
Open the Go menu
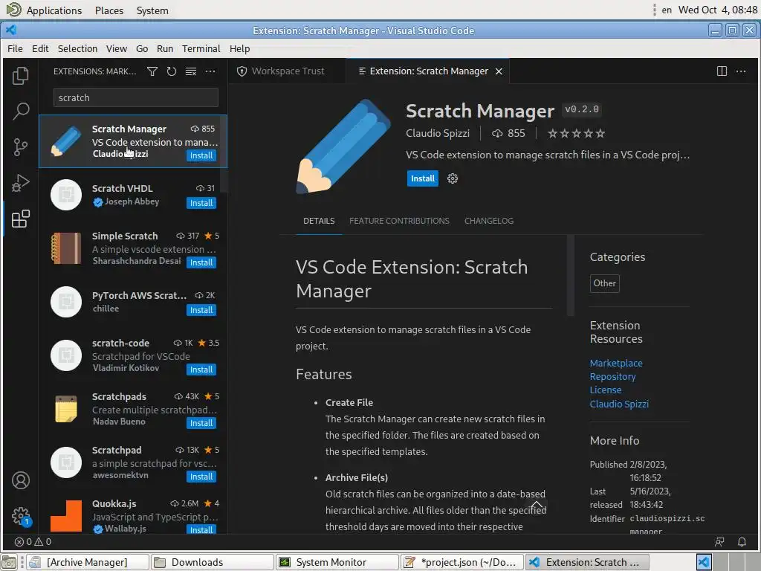coord(142,48)
